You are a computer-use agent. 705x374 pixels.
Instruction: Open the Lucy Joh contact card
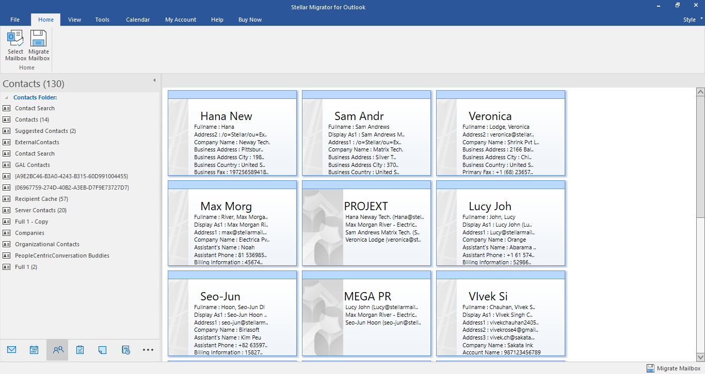[501, 223]
